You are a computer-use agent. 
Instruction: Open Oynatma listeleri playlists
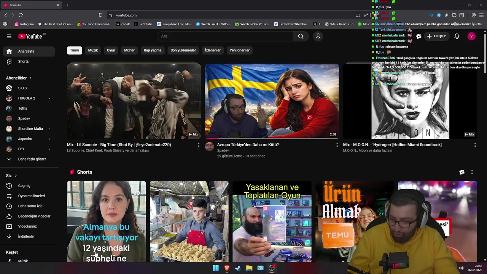(x=29, y=196)
